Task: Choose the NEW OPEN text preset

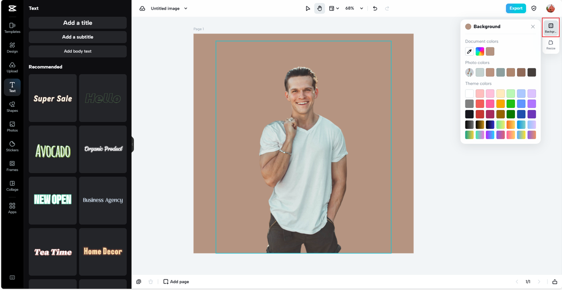Action: click(53, 201)
